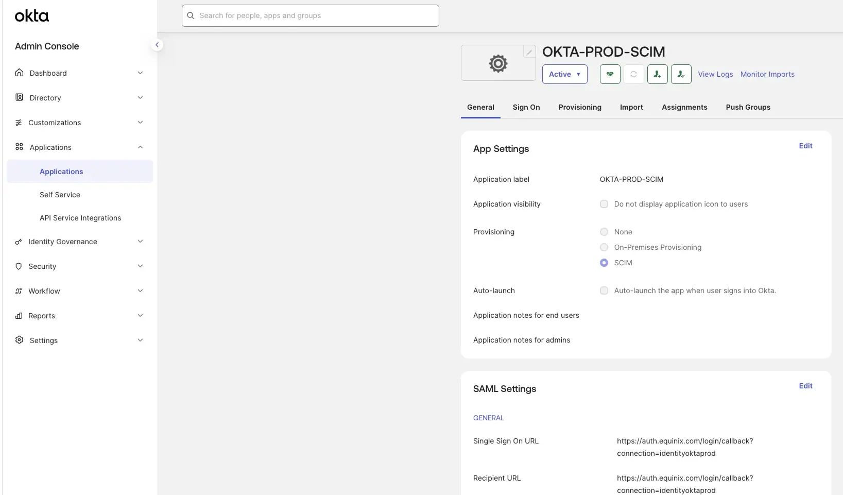Click the pencil icon on the app logo
The height and width of the screenshot is (495, 843).
coord(529,52)
